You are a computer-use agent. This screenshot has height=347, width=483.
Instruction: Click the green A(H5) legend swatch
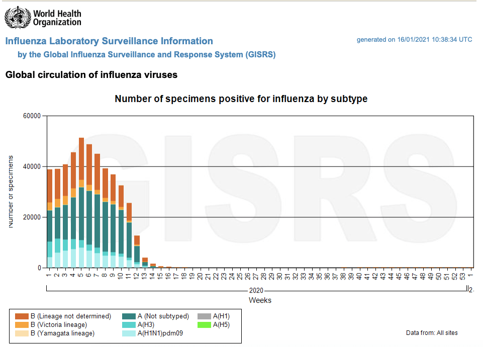pos(205,325)
